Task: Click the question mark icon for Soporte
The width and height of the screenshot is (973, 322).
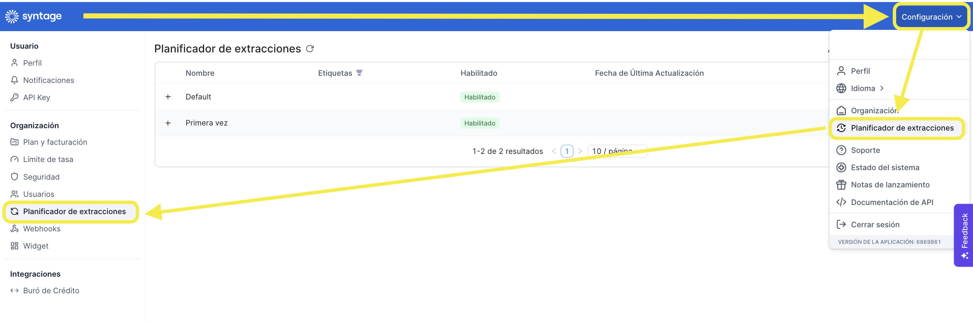Action: click(841, 150)
